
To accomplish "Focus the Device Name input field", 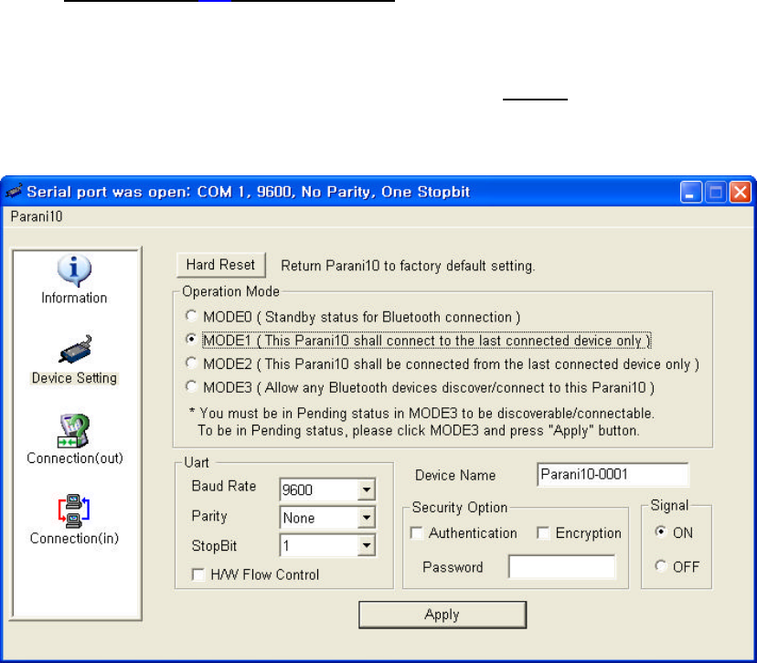I will [x=613, y=475].
